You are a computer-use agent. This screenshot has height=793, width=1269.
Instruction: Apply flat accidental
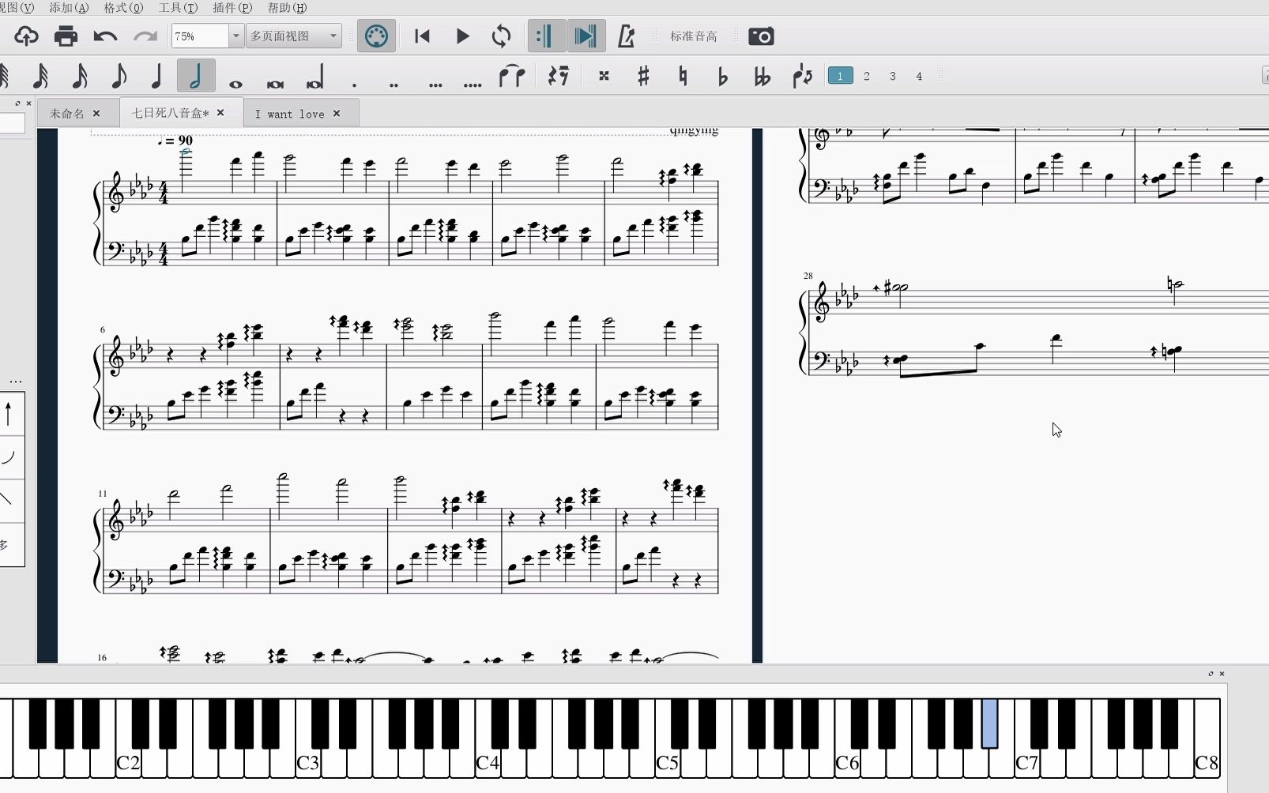(722, 77)
